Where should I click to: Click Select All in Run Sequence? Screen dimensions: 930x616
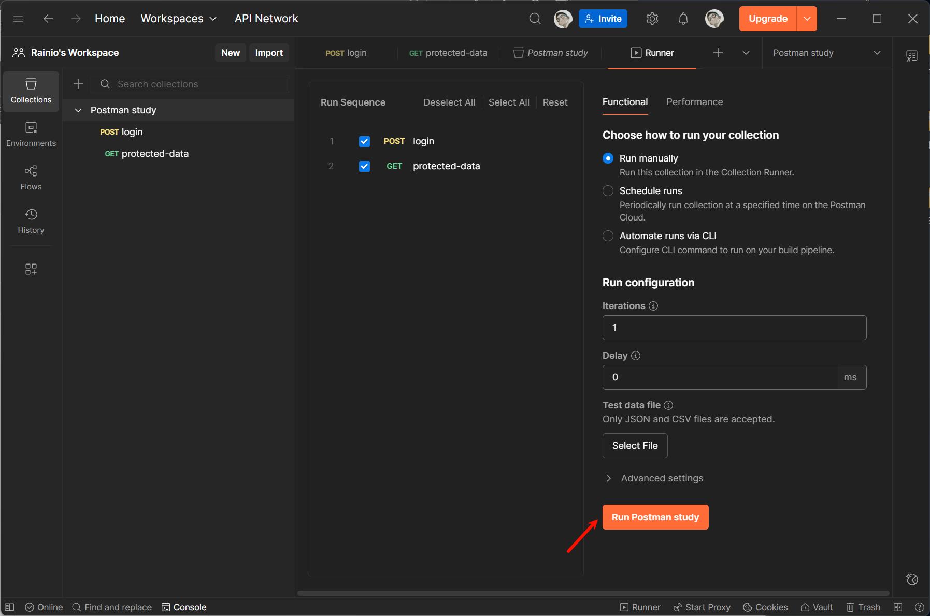coord(509,102)
